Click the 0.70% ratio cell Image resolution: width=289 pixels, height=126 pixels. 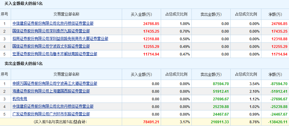coord(185,31)
